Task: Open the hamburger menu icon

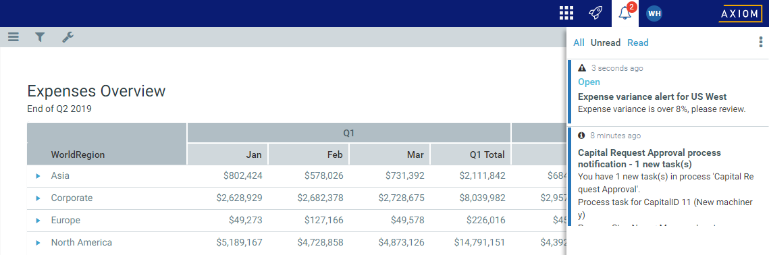Action: 14,37
